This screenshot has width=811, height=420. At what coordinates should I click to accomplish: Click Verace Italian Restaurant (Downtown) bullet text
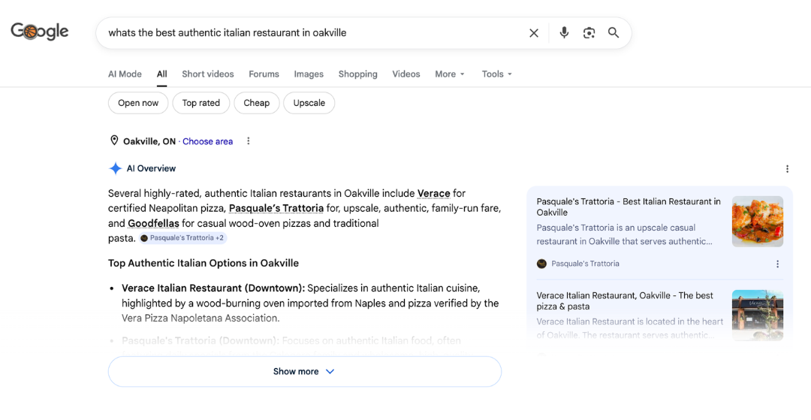click(x=213, y=288)
